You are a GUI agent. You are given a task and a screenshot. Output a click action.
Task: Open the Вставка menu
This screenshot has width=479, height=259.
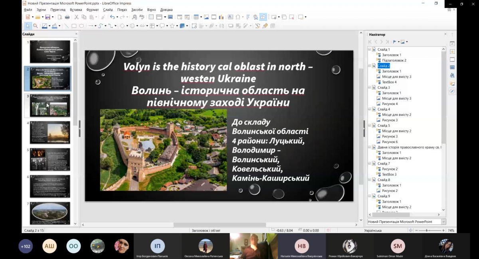coord(76,10)
